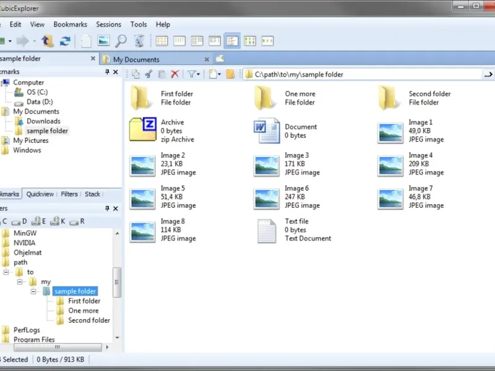Go up one folder level

tap(47, 41)
